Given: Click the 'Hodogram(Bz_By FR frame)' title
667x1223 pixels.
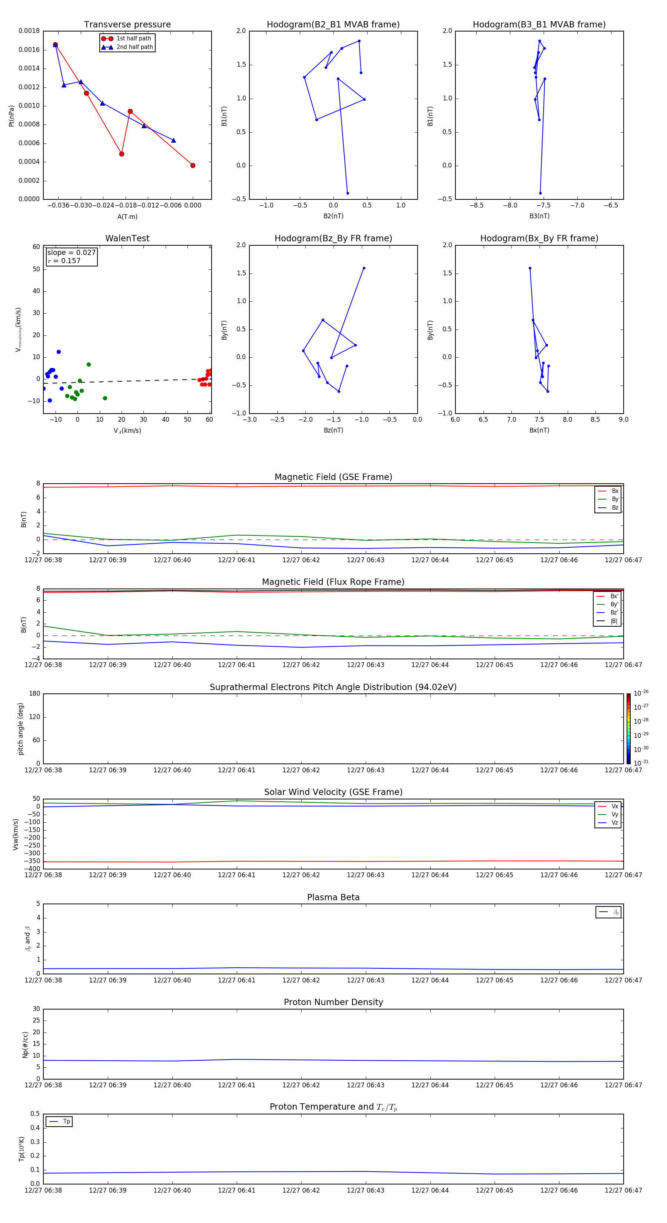Looking at the screenshot, I should click(x=333, y=238).
